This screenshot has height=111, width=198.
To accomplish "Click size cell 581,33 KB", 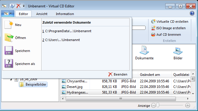I will [x=110, y=92].
